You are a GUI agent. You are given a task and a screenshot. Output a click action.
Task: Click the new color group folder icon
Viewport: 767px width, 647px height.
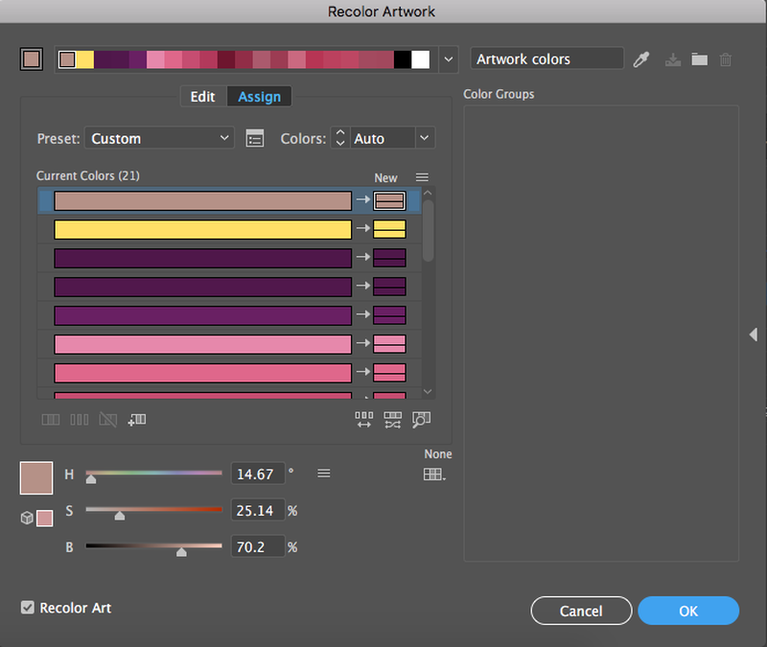[700, 59]
